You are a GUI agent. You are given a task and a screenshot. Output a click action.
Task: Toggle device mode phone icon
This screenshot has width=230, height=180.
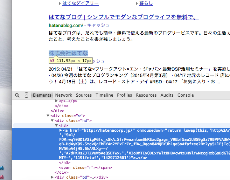pos(26,95)
